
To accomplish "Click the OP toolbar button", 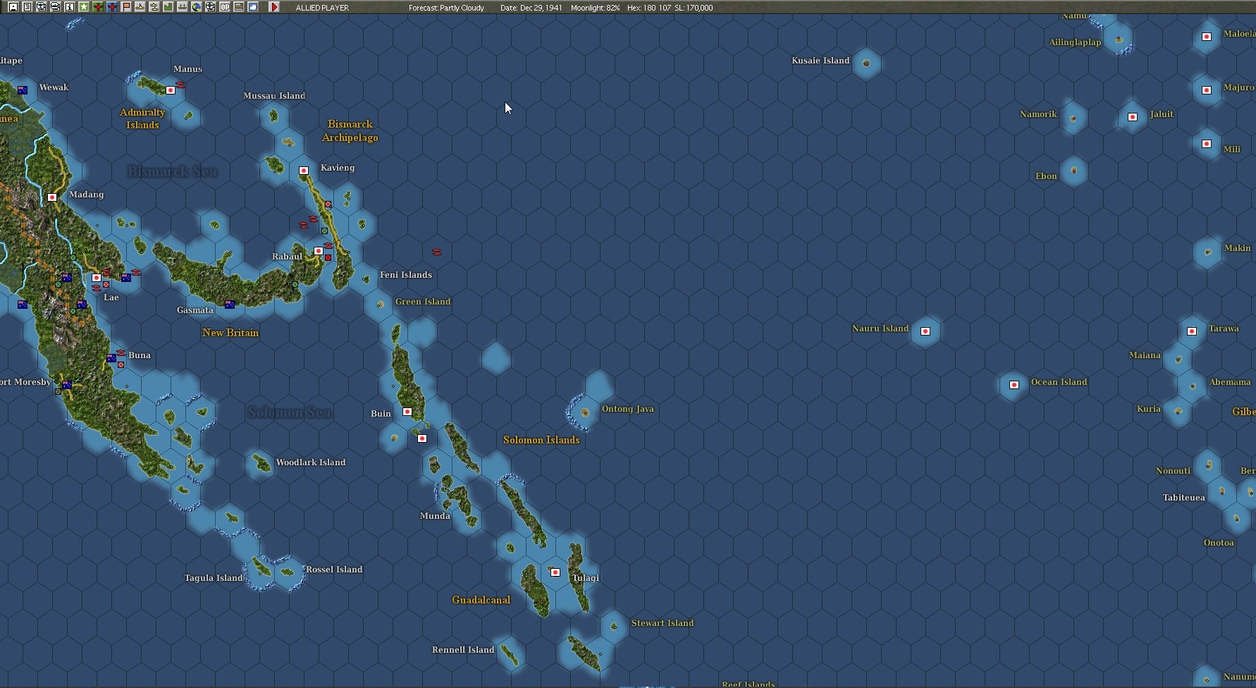I will (x=225, y=7).
